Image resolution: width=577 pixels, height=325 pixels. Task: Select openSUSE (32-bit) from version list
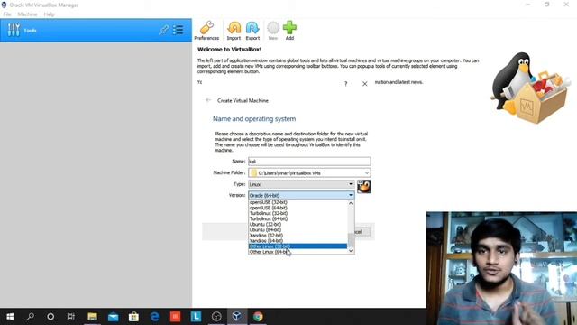click(298, 202)
